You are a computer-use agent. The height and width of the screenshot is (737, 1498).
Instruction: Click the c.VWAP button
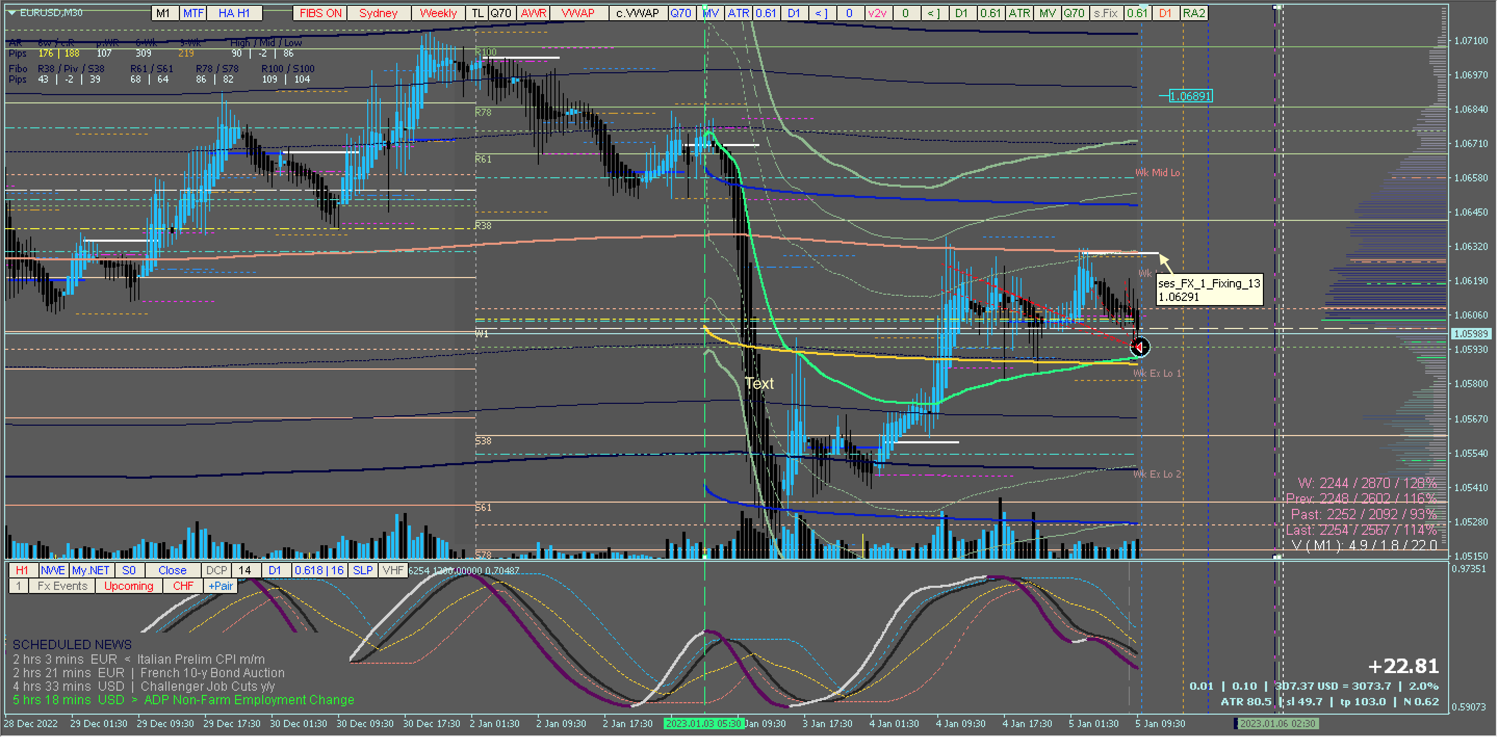[637, 13]
